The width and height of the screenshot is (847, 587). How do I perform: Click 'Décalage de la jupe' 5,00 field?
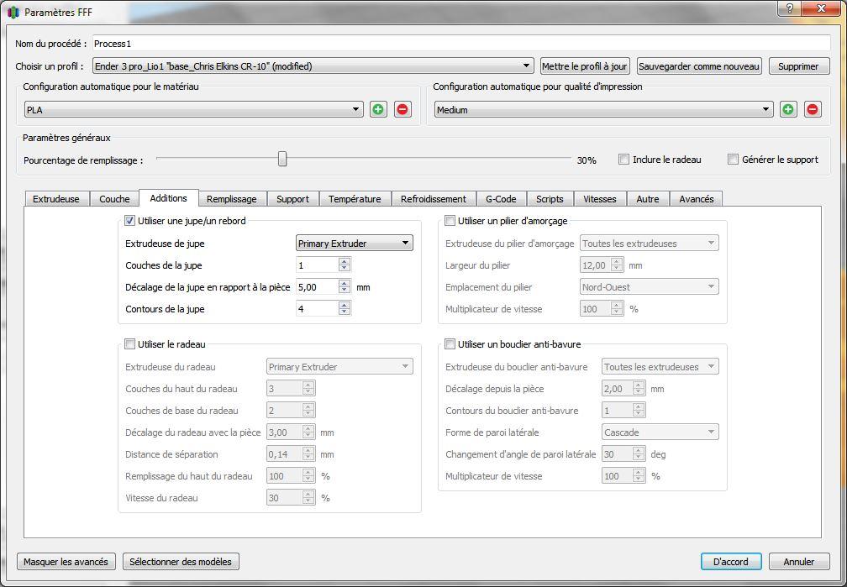click(x=318, y=286)
